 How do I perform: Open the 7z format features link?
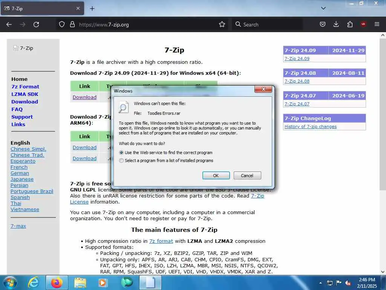(161, 241)
